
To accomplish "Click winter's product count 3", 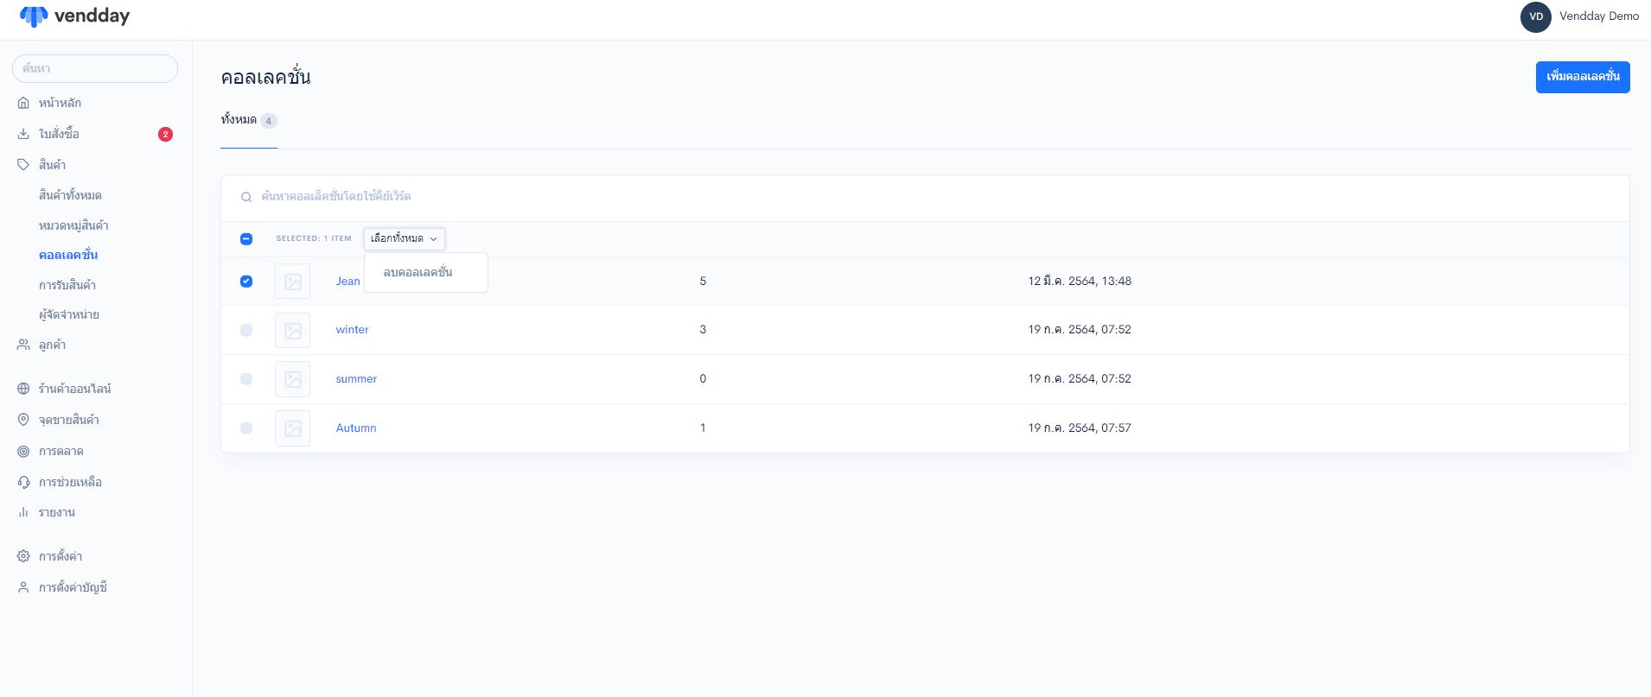I will [703, 330].
